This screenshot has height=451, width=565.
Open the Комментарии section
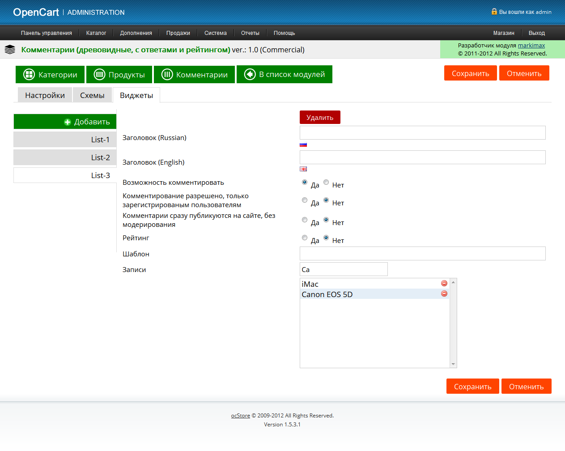(x=194, y=74)
